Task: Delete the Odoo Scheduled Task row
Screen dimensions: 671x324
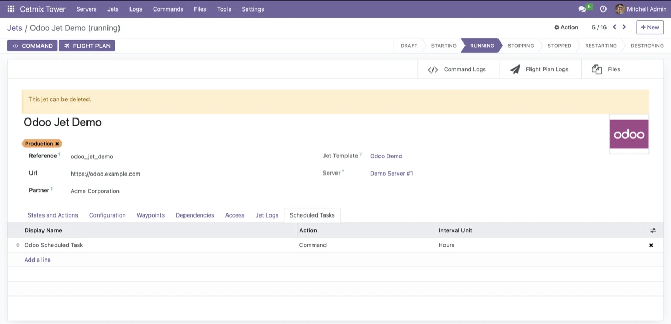Action: pyautogui.click(x=651, y=245)
